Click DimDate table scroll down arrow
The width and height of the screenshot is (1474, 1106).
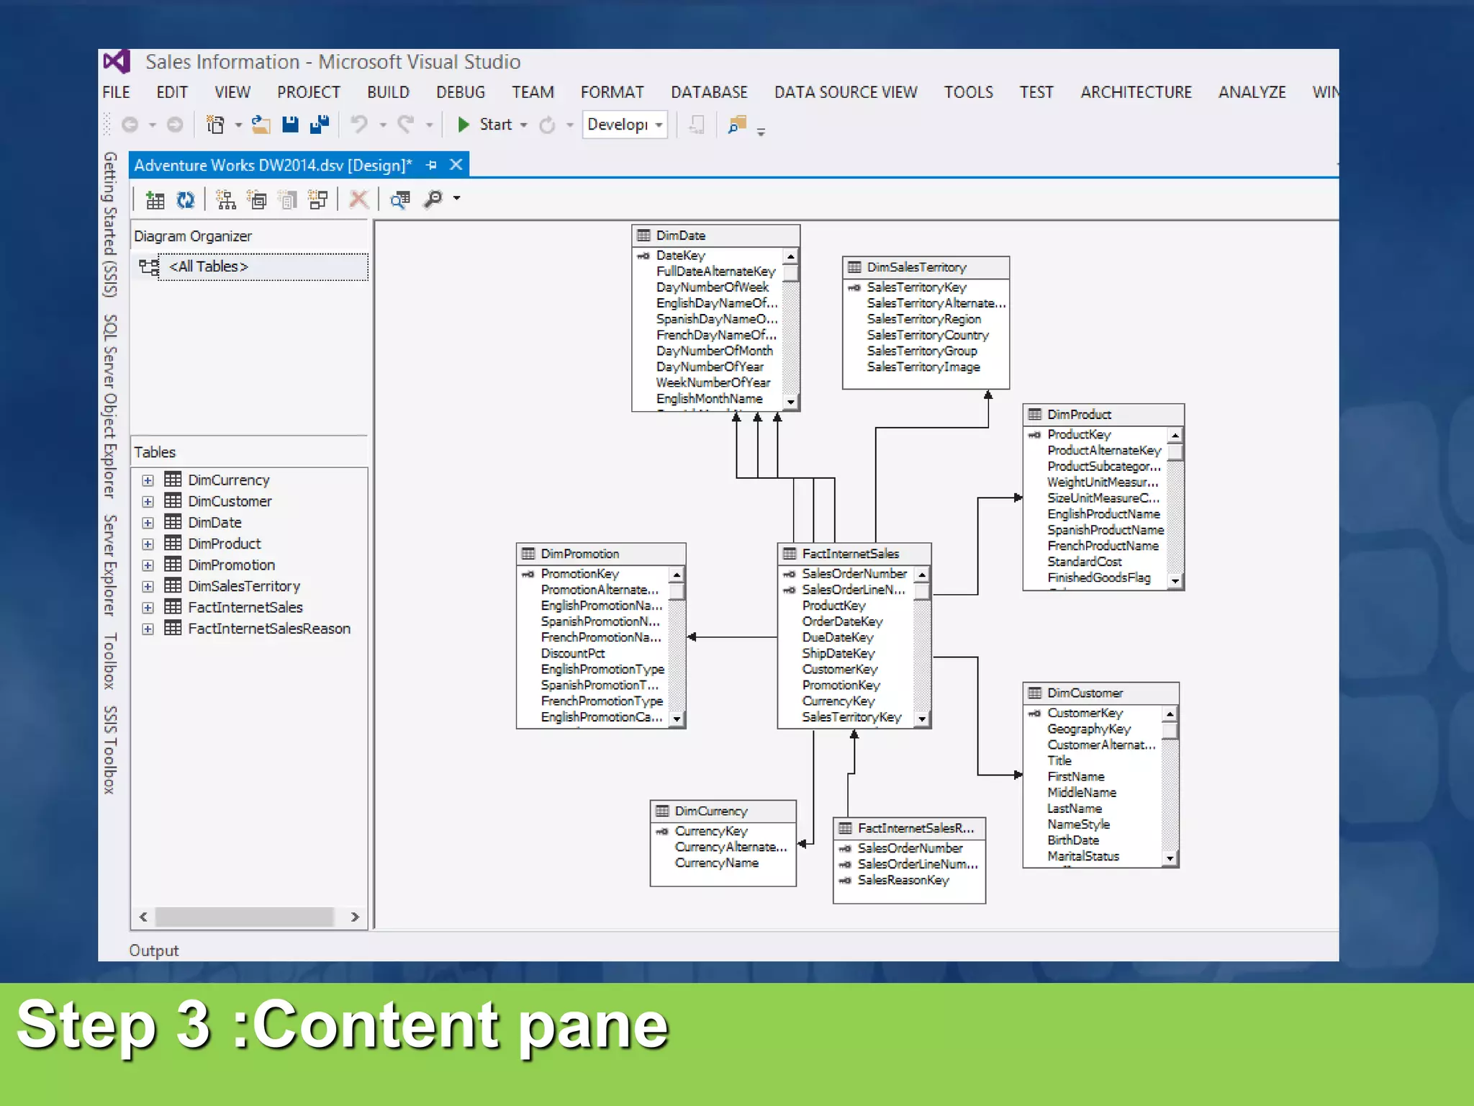pyautogui.click(x=791, y=402)
